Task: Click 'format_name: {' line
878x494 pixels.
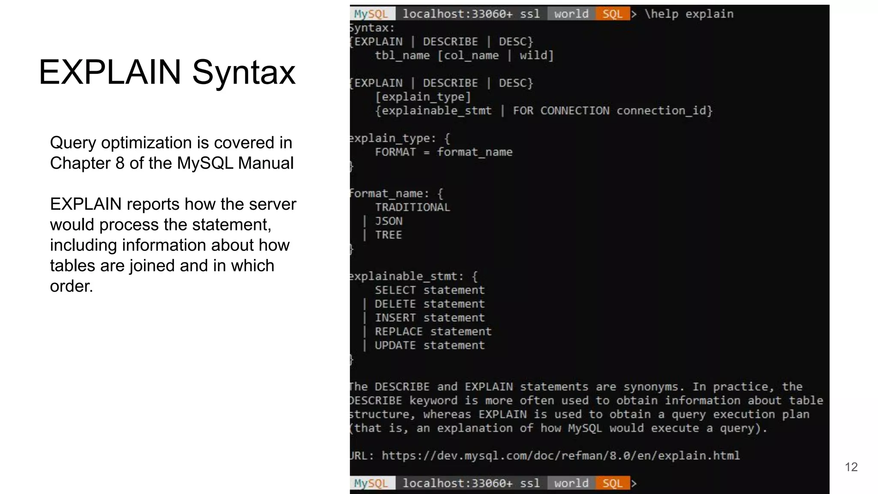Action: [x=396, y=194]
